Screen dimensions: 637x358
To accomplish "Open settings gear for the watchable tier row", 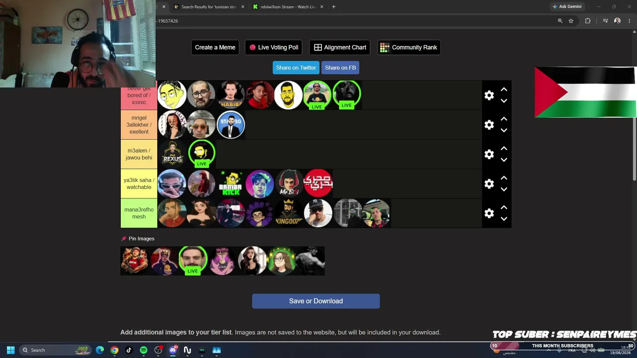I will click(489, 184).
